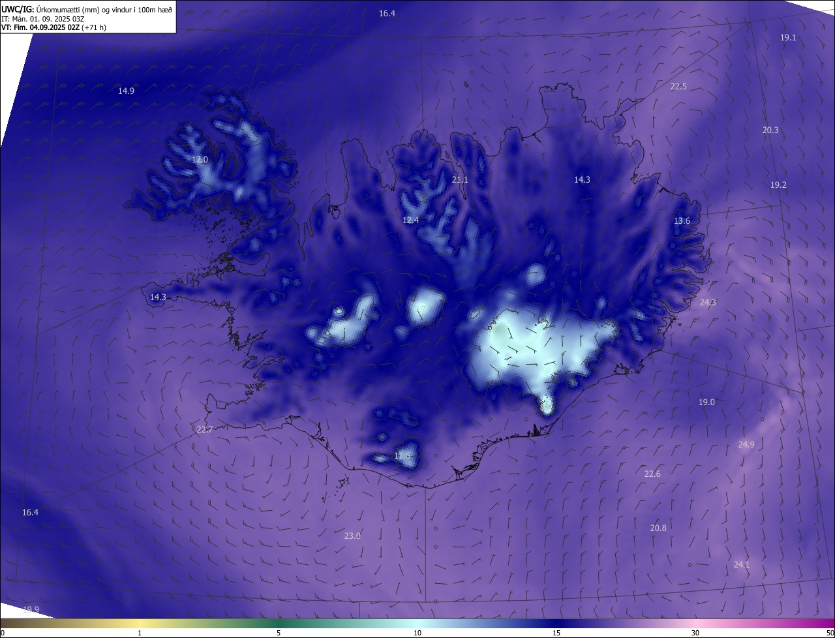Click the colour scale tick label 1
This screenshot has height=638, width=835.
point(140,633)
